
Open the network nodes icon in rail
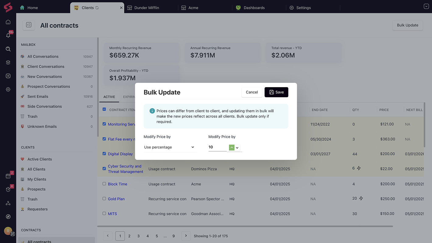pos(8,203)
